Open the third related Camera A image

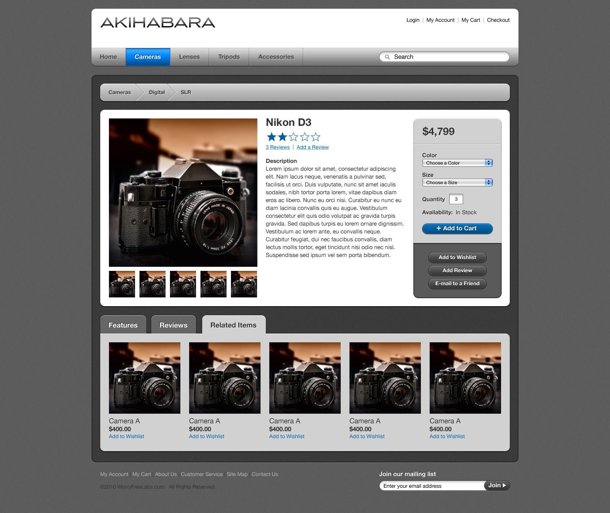pyautogui.click(x=305, y=378)
